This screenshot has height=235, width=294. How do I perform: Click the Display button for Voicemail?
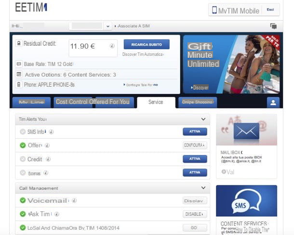[x=195, y=200]
